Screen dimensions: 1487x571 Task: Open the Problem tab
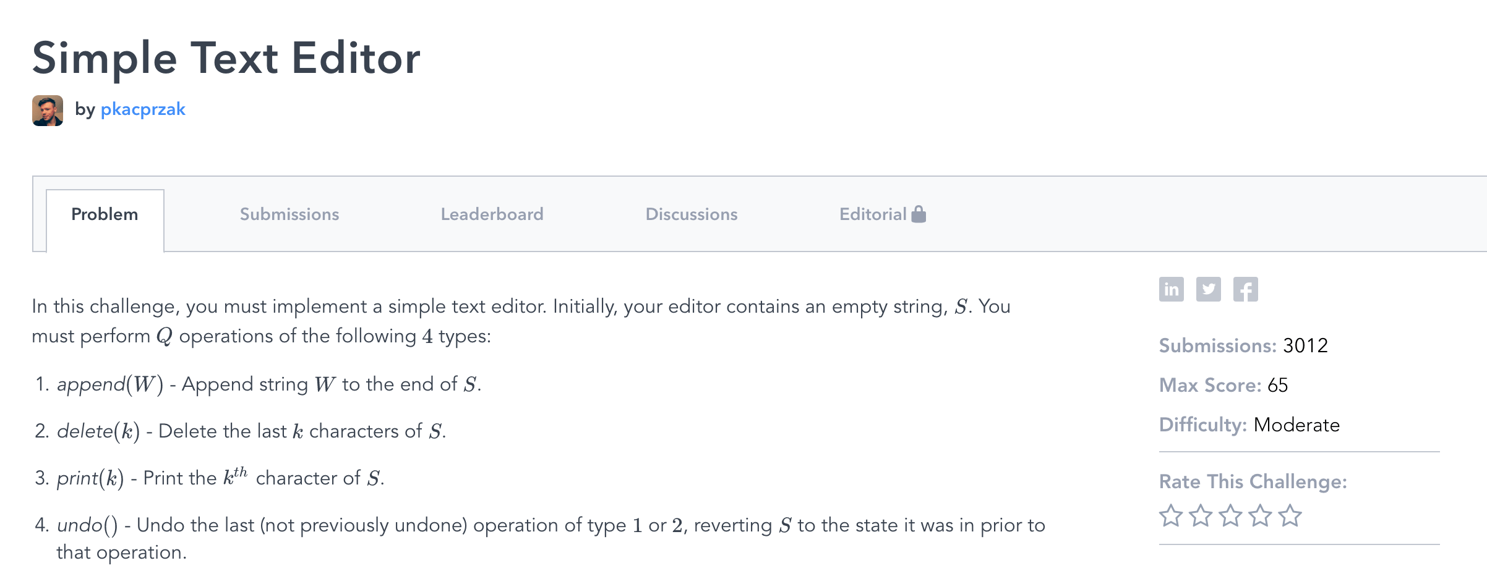point(105,214)
